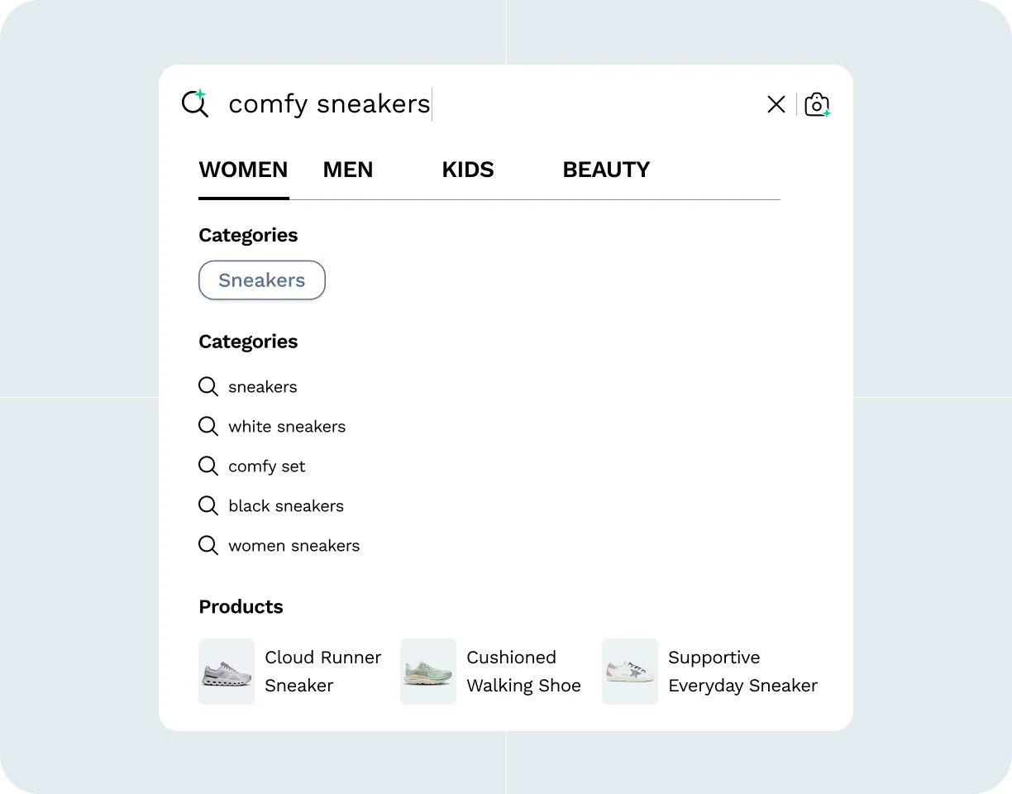Select the Sneakers category chip
Image resolution: width=1012 pixels, height=794 pixels.
point(261,280)
